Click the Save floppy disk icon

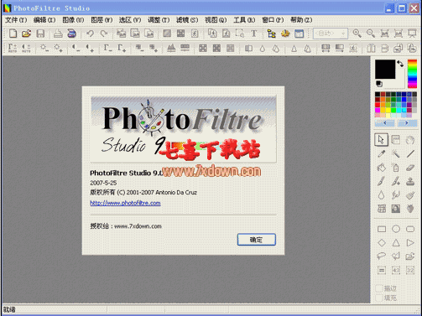(x=40, y=34)
